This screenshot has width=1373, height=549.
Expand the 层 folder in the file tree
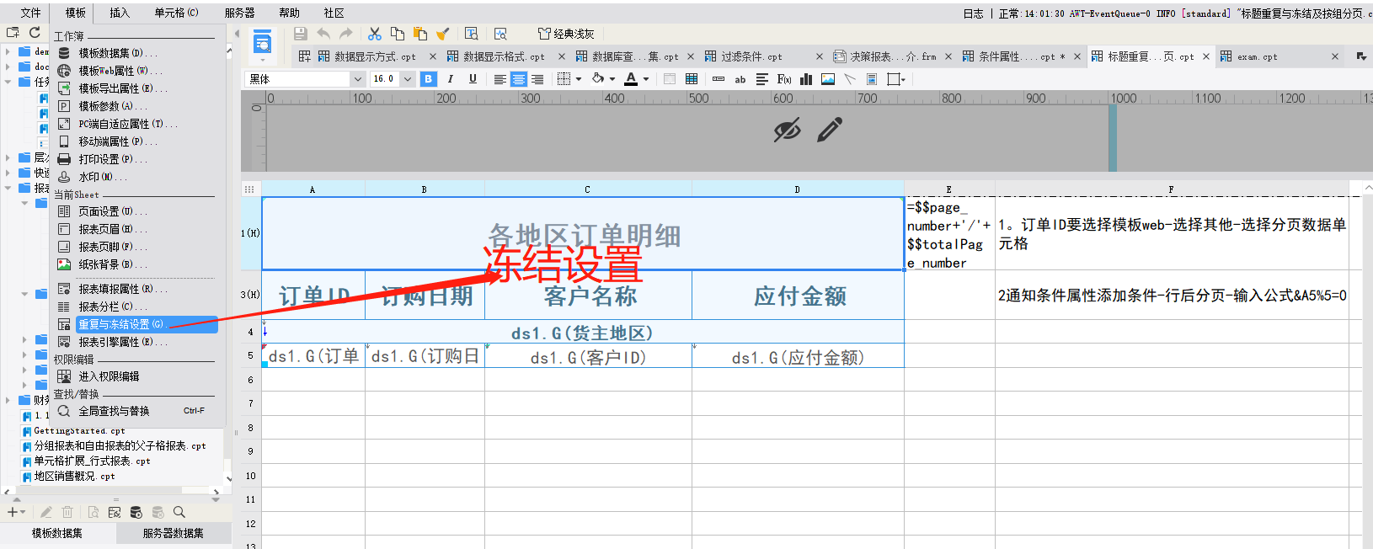click(8, 157)
